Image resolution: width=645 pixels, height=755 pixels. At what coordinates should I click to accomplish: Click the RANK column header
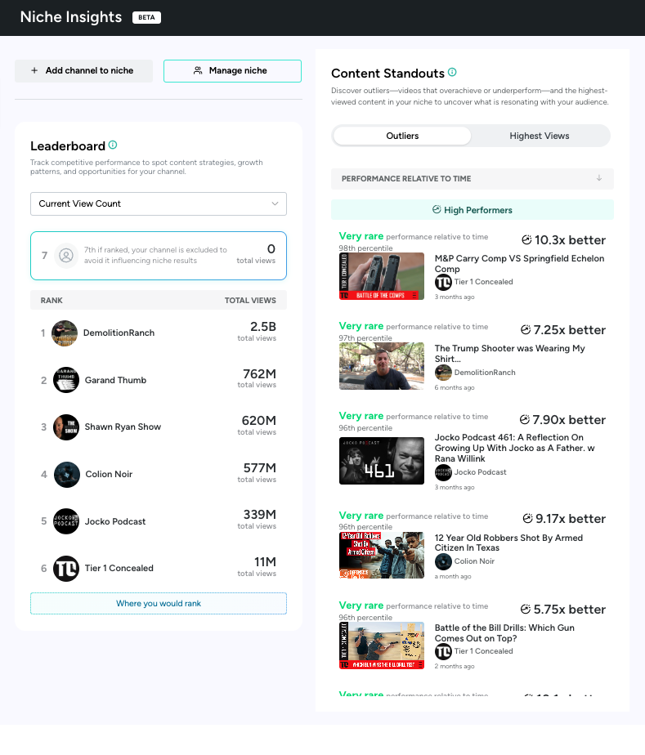pos(52,300)
